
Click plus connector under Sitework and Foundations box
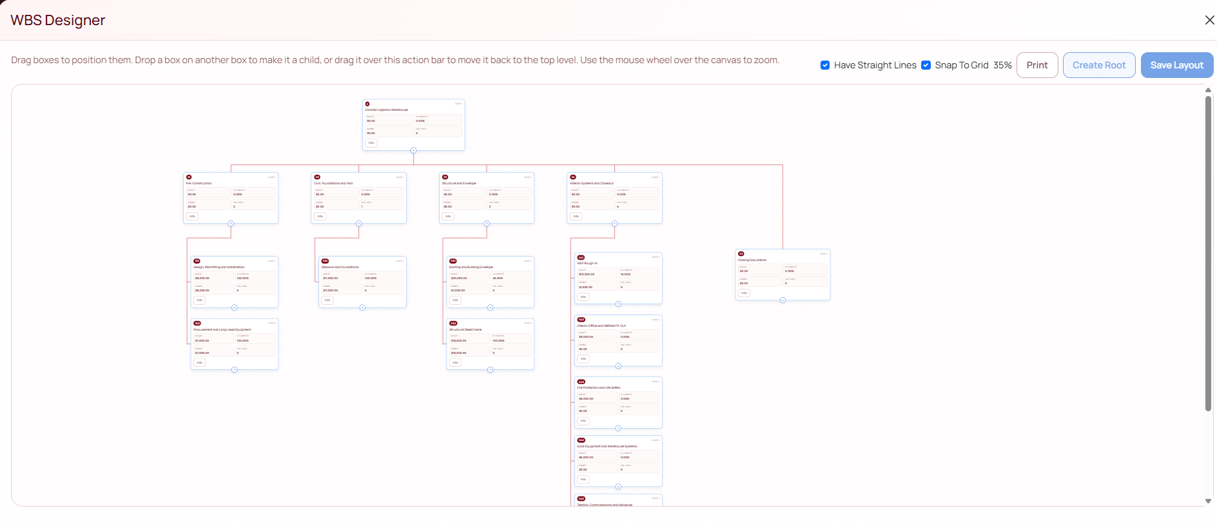(x=362, y=307)
